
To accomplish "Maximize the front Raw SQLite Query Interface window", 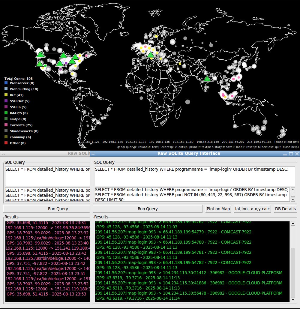I will 291,154.
